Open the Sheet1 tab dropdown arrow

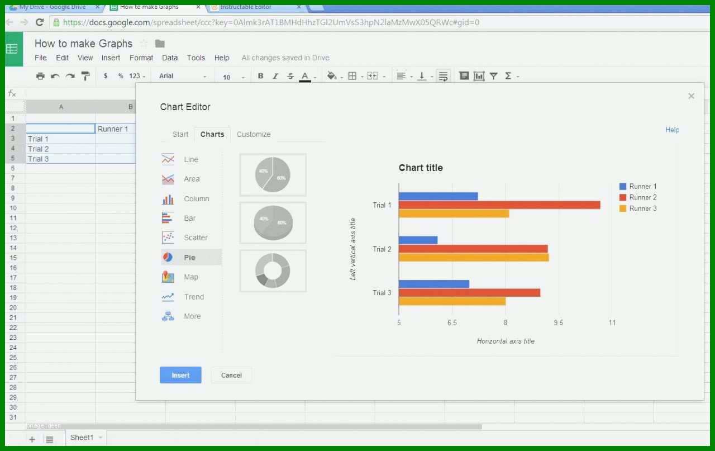coord(101,438)
